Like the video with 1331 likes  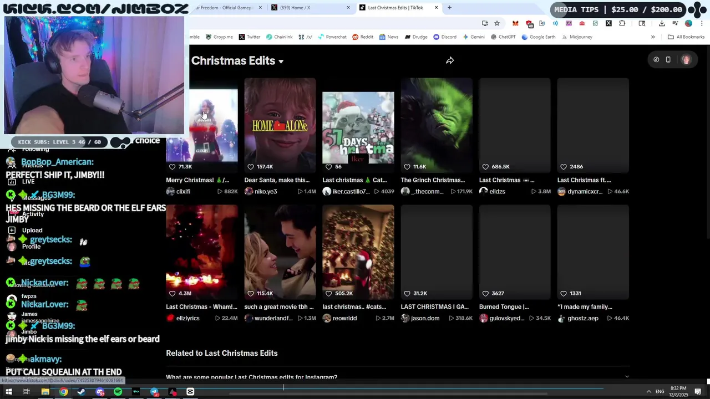tap(564, 294)
